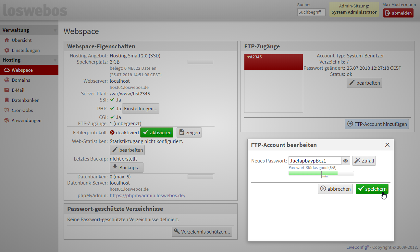The width and height of the screenshot is (420, 252).
Task: Toggle password visibility eye icon
Action: tap(346, 161)
